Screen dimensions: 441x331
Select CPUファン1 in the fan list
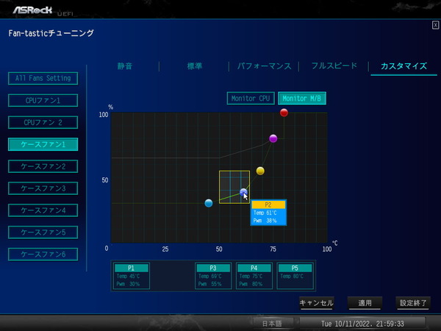(43, 100)
